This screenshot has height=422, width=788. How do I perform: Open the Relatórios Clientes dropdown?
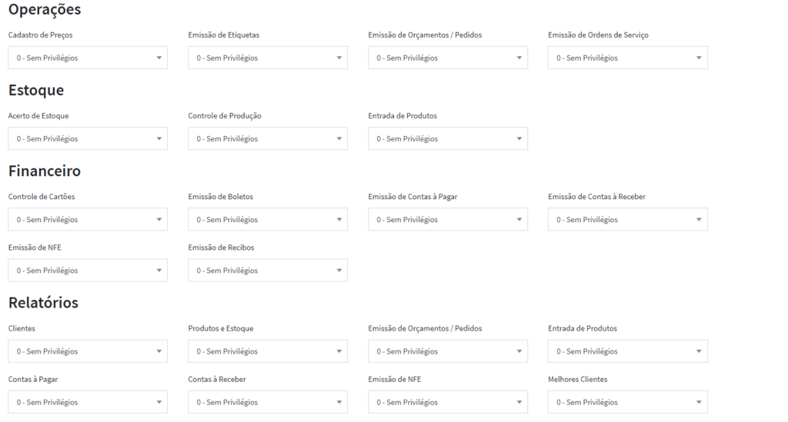coord(88,351)
